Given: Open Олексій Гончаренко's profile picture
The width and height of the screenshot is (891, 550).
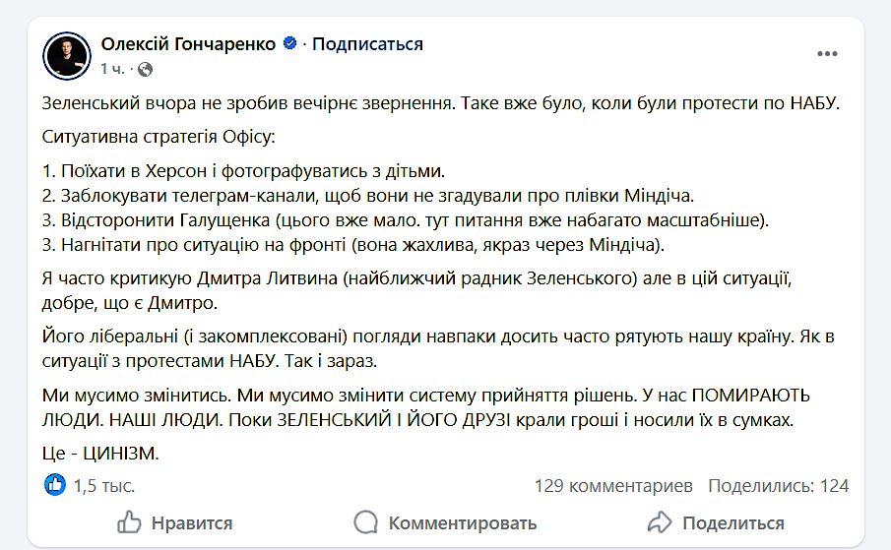Looking at the screenshot, I should click(x=68, y=55).
